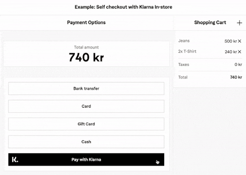Open the Shopping Cart header

[x=210, y=23]
